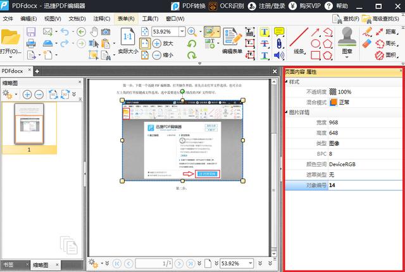Select the text selection tool
This screenshot has height=272, width=405.
click(94, 44)
